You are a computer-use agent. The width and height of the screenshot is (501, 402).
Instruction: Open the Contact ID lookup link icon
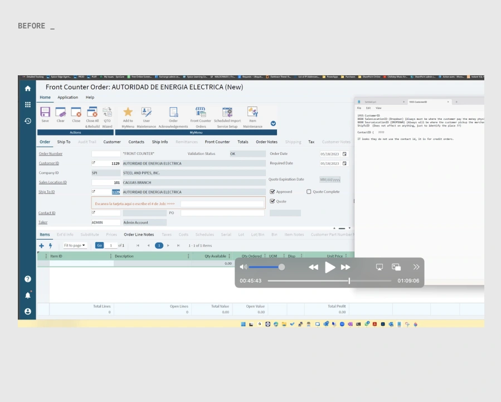click(93, 212)
